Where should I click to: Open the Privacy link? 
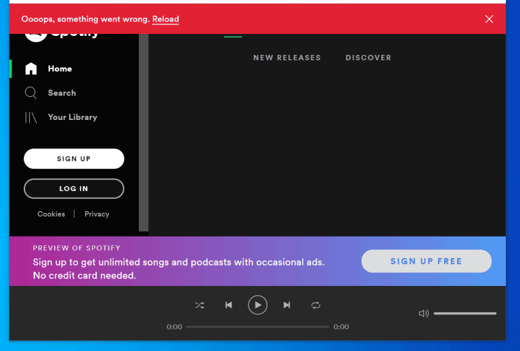coord(97,214)
